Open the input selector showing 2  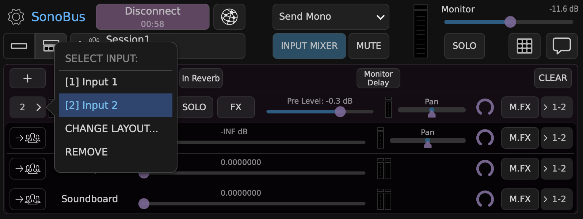tap(28, 107)
